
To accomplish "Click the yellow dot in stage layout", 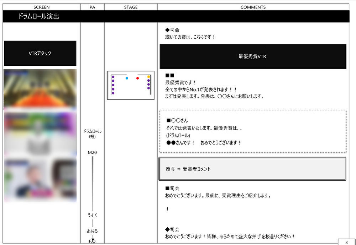I will click(x=148, y=77).
